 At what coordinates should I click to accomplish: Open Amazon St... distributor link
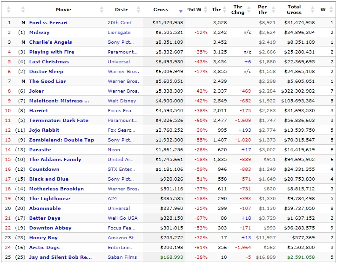click(122, 238)
